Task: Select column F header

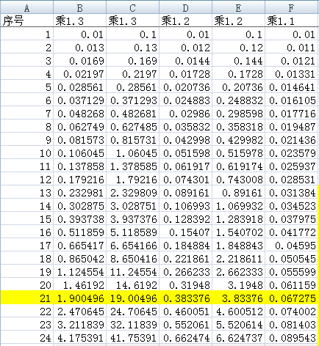Action: click(292, 7)
